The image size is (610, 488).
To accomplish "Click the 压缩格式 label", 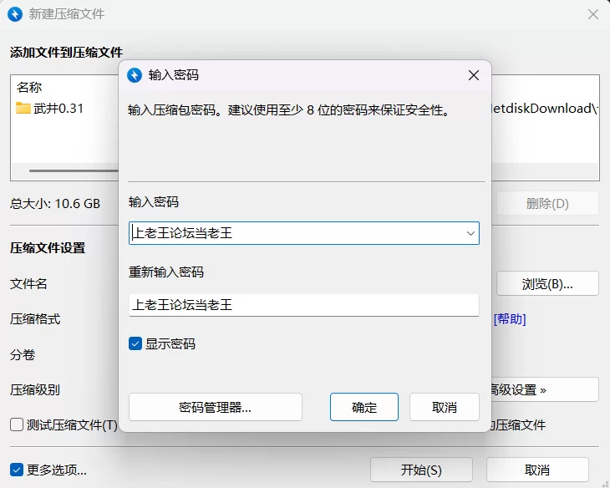I will coord(35,319).
